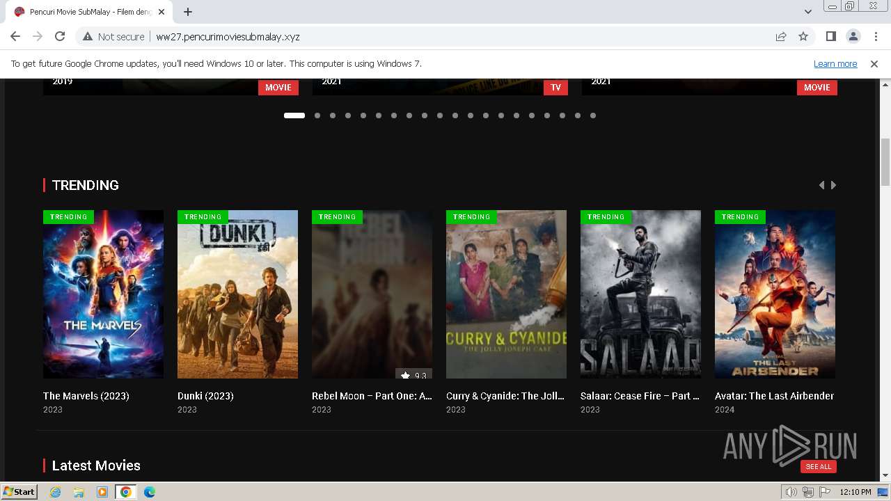Open Salaar: Cease Fire title link
The width and height of the screenshot is (891, 501).
pos(640,396)
